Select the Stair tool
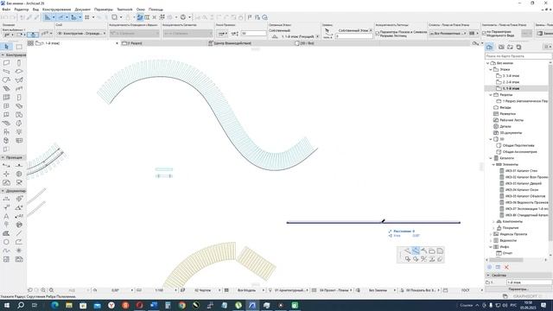The height and width of the screenshot is (311, 553). (6, 88)
